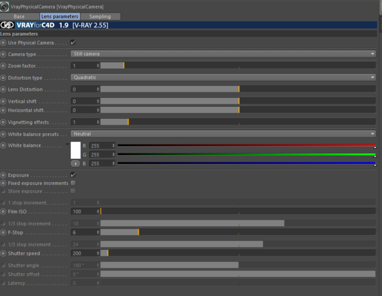
Task: Click animation dot beside Vertical shift
Action: click(3, 101)
